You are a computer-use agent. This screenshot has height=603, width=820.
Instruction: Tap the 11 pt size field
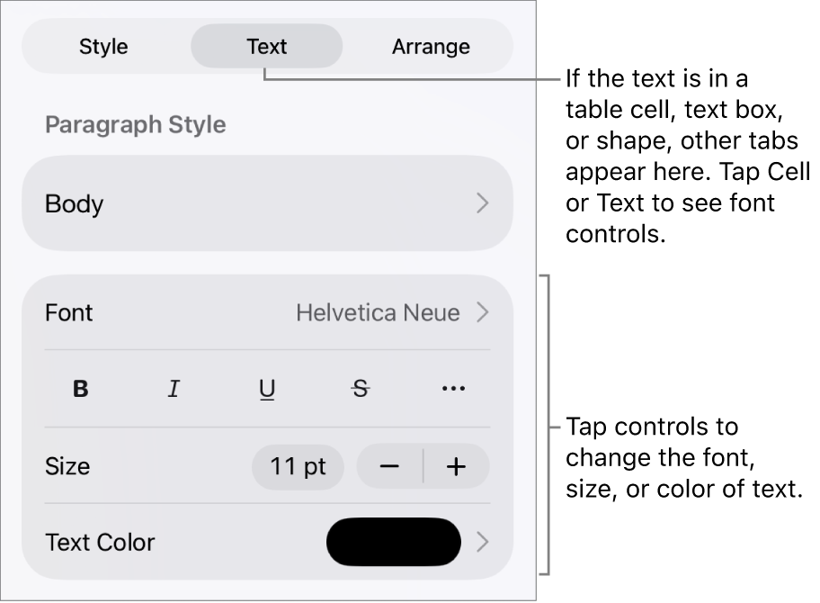[298, 466]
